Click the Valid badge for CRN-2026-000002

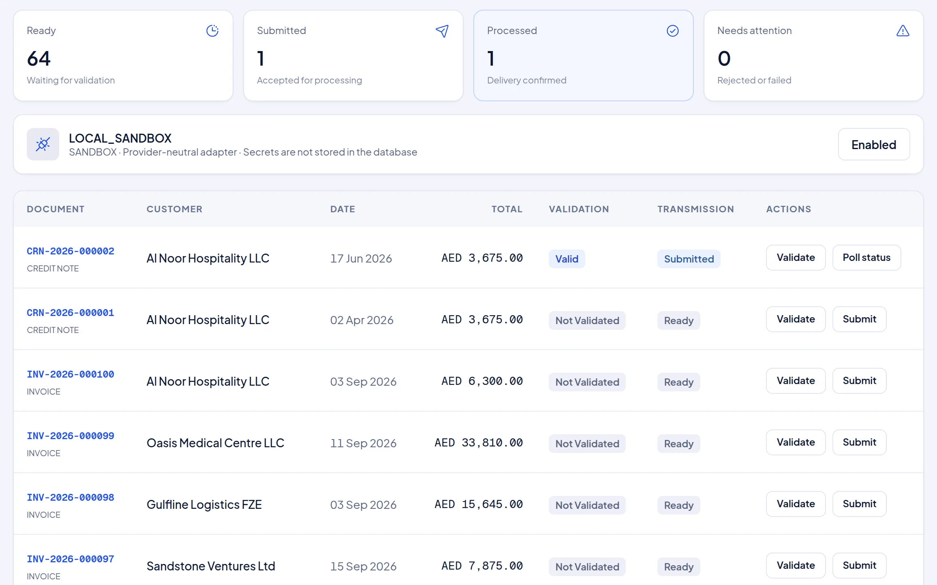click(567, 259)
